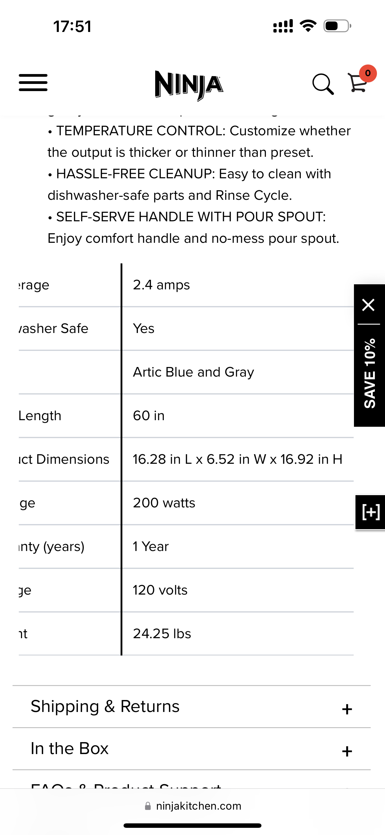This screenshot has height=835, width=385.
Task: Tap the 17:51 clock in status bar
Action: [72, 27]
